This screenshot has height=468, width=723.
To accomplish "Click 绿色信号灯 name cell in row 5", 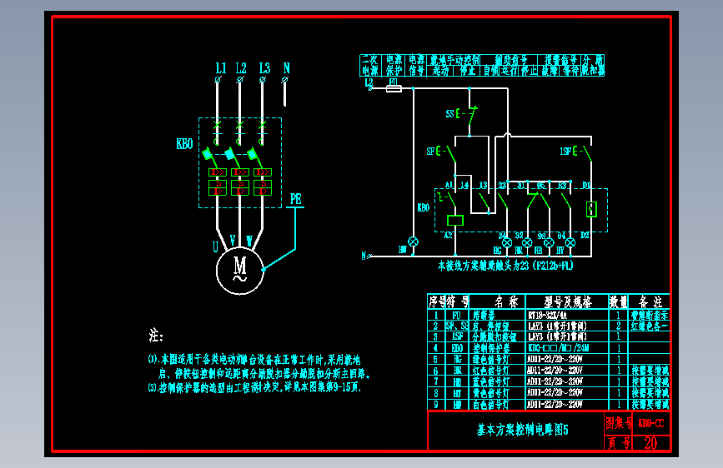I will (x=490, y=360).
